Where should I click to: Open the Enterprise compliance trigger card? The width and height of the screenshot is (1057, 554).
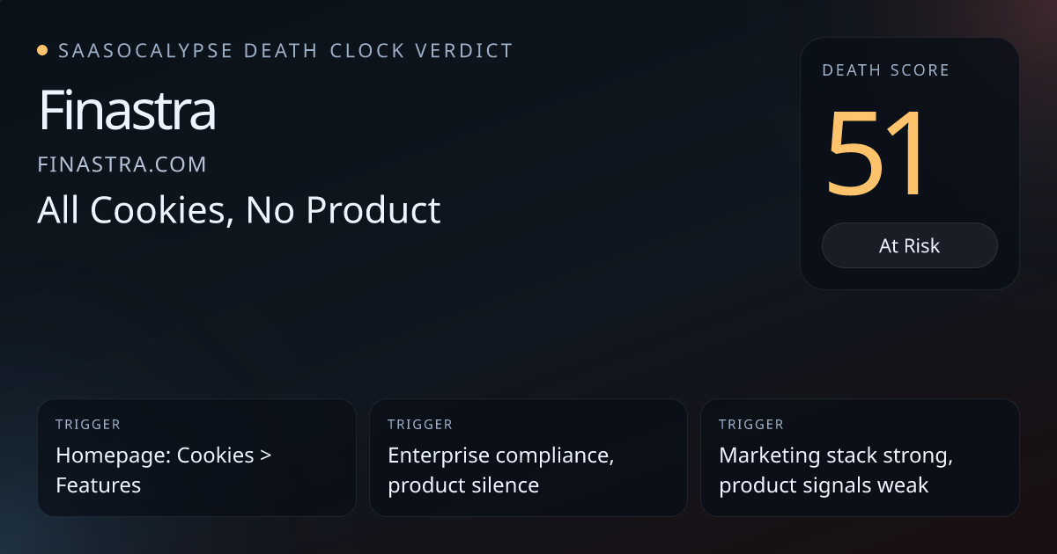[x=528, y=457]
